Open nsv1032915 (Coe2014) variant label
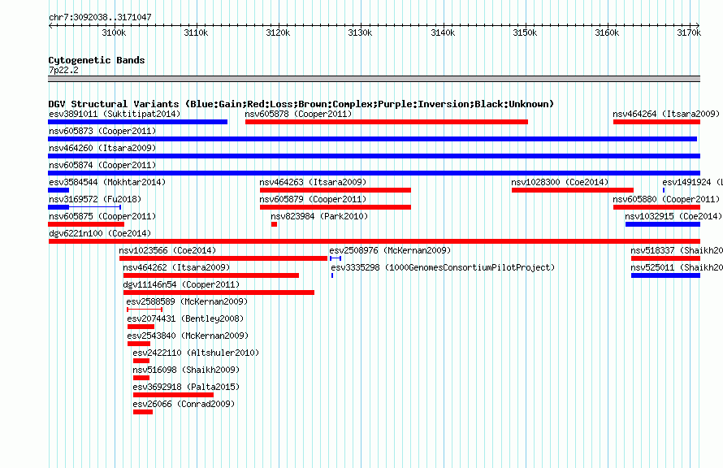723x468 pixels. (673, 216)
